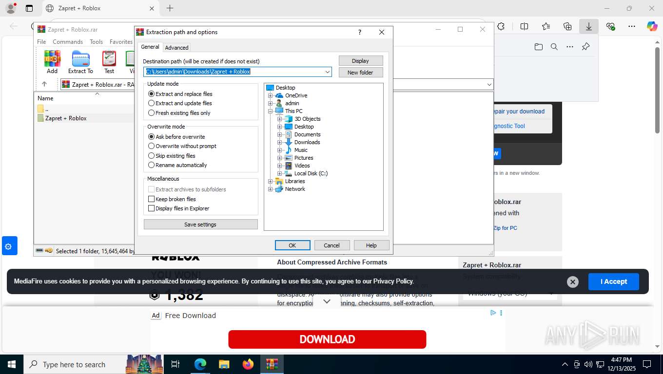This screenshot has width=663, height=374.
Task: Click the blue gear settings icon
Action: click(9, 246)
